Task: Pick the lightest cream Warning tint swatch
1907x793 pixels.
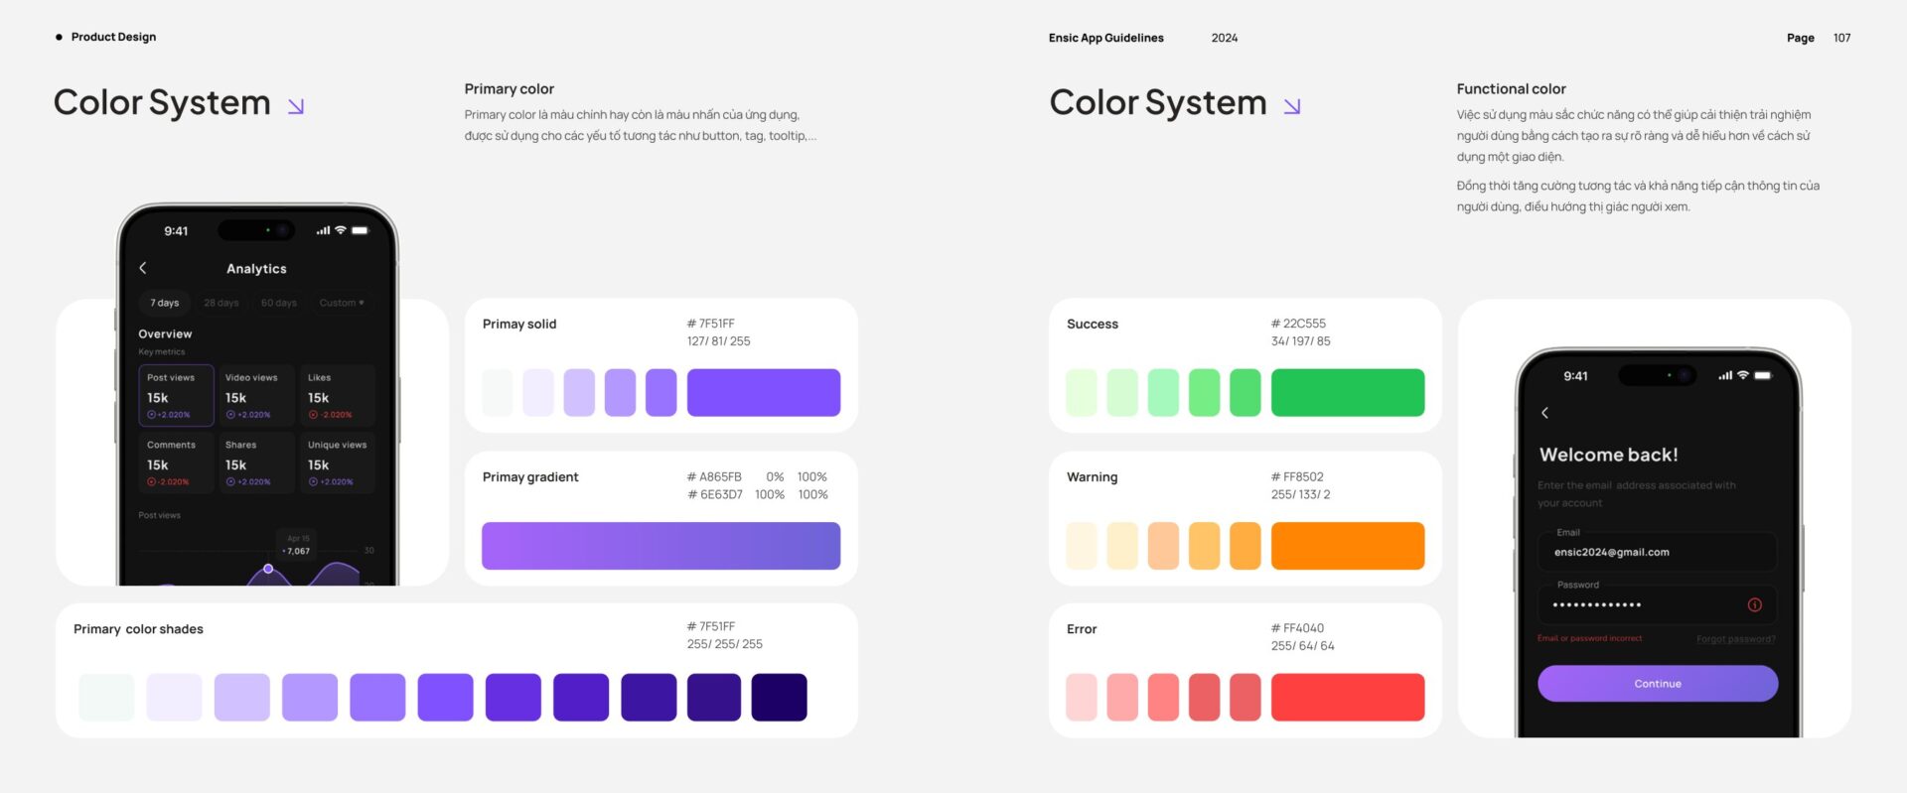Action: click(x=1082, y=546)
